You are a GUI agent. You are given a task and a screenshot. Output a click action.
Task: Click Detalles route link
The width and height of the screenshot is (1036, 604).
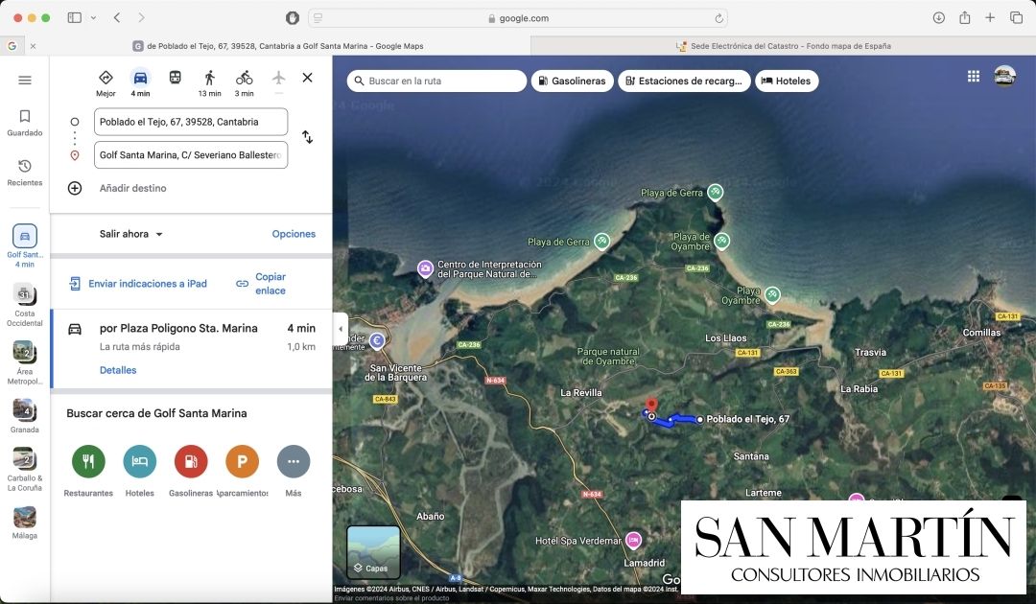[118, 370]
